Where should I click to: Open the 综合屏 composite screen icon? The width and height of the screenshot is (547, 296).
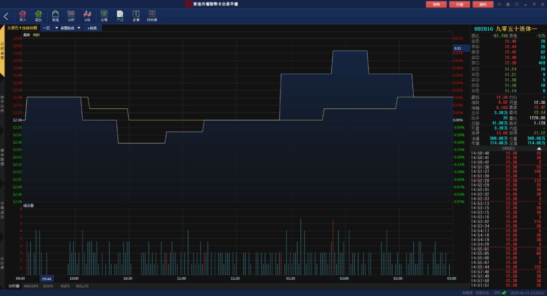tap(152, 16)
